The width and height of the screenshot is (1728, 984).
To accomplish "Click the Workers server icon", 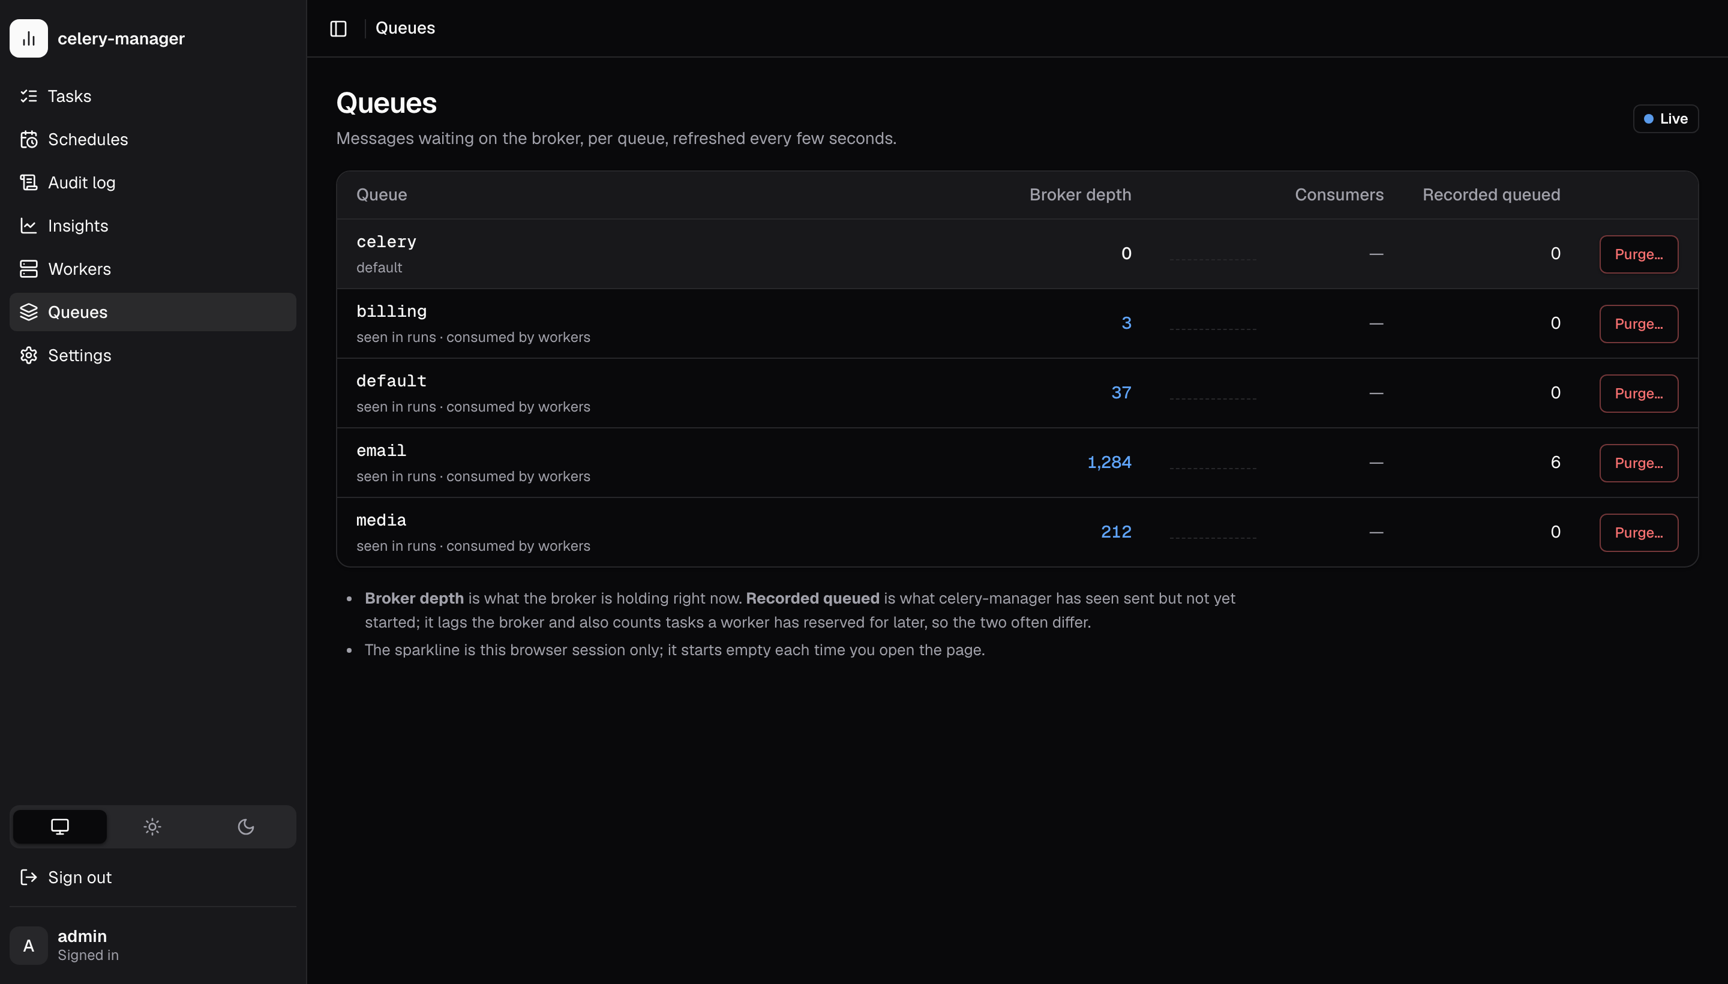I will (28, 269).
